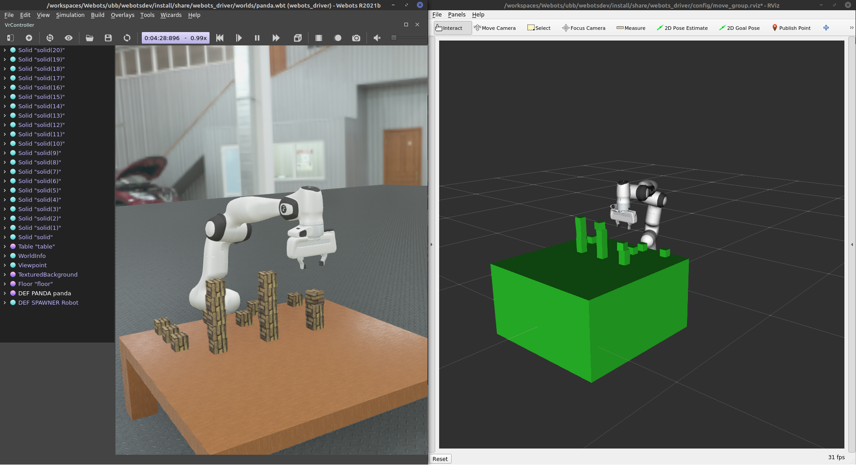
Task: Click the sound volume slider
Action: click(408, 38)
